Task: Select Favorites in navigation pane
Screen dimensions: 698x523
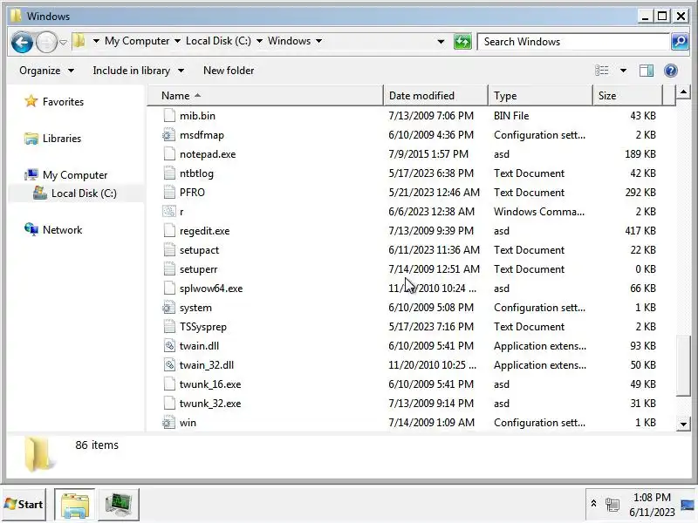Action: pos(63,102)
